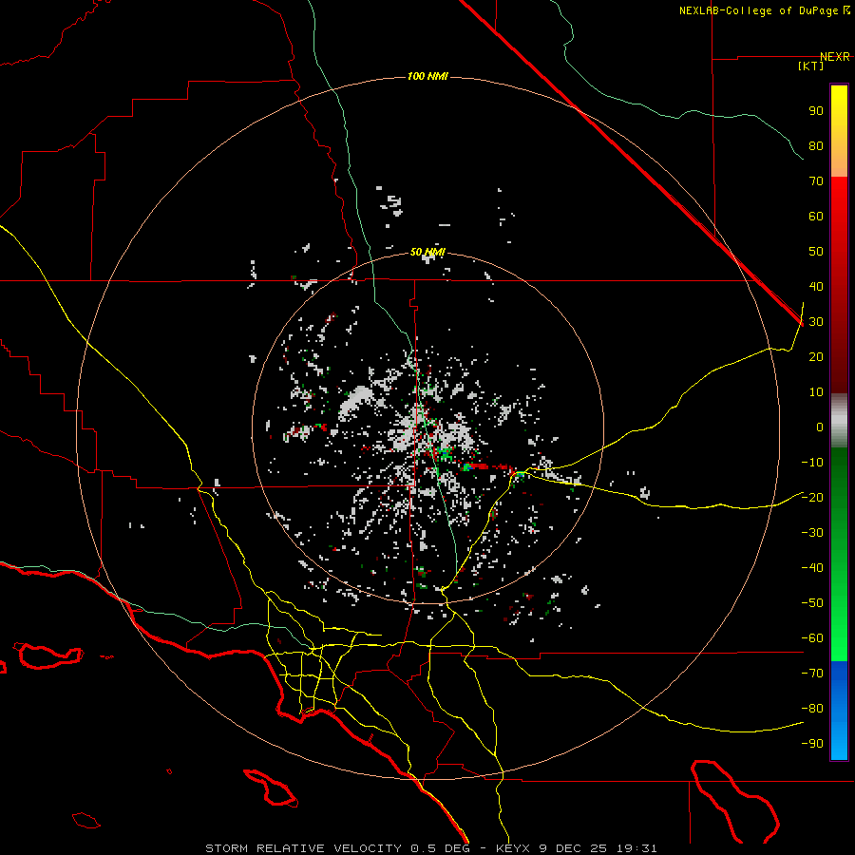The image size is (855, 855).
Task: Click the blue bottom segment of the color bar
Action: click(x=839, y=711)
